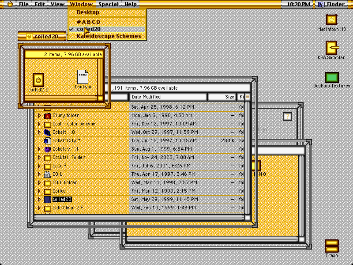Click the Finder application menu
Viewport: 353px width, 265px height.
[x=332, y=4]
